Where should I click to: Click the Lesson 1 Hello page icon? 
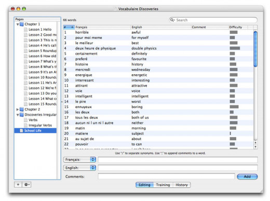pos(26,30)
